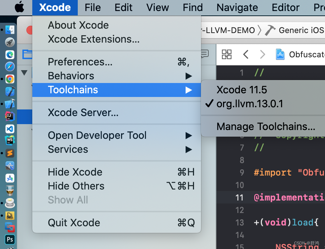Place cursor on the #import line

coord(289,173)
